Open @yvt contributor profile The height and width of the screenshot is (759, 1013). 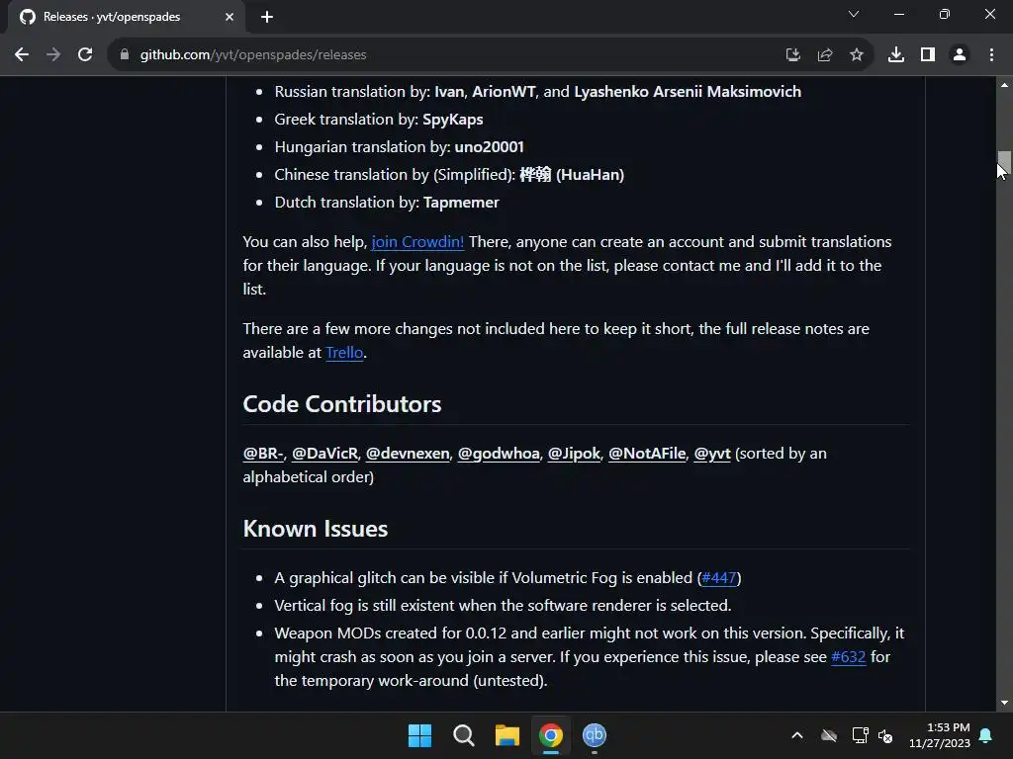(712, 454)
